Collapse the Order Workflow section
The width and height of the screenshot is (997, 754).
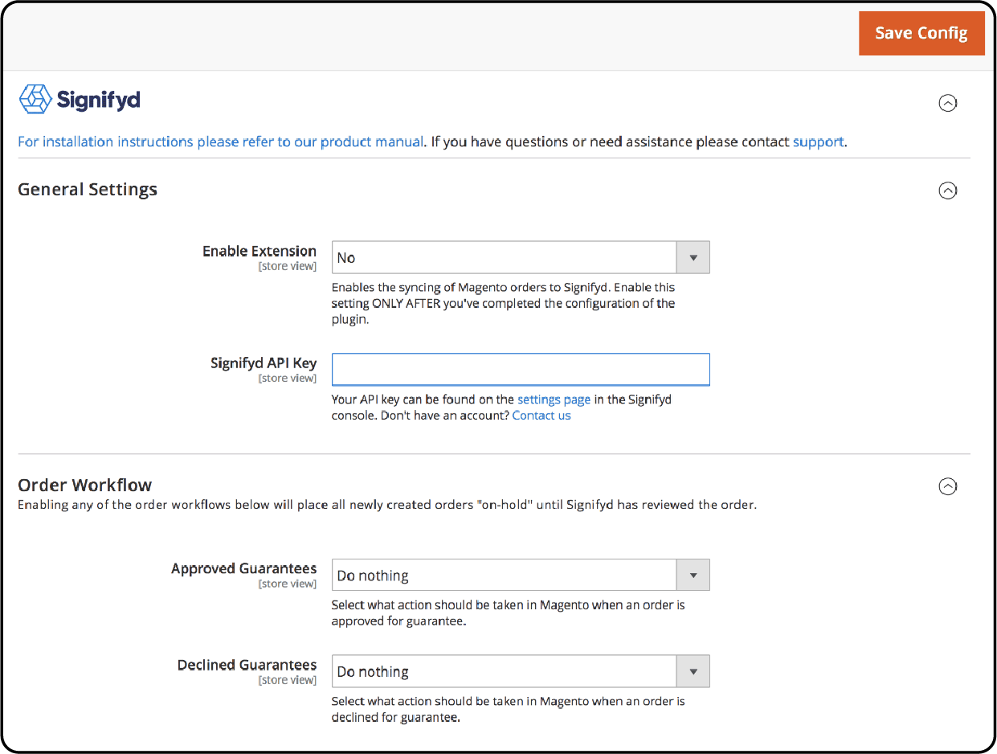coord(948,486)
